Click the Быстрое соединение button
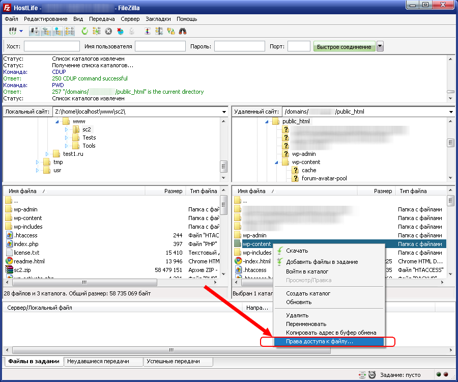458x382 pixels. [x=344, y=46]
